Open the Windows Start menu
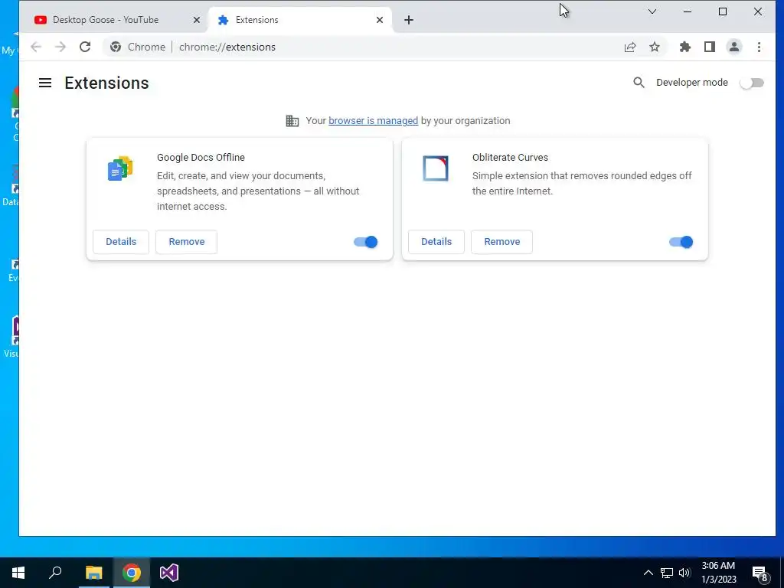 [x=18, y=573]
